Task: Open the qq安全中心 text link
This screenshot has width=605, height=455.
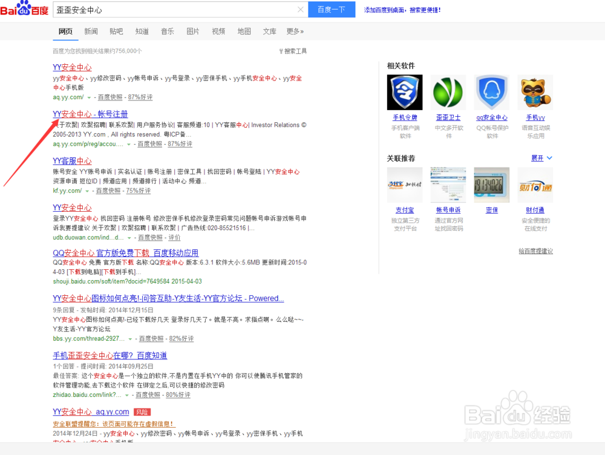Action: point(492,117)
